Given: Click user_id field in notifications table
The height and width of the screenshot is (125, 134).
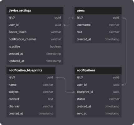Looking at the screenshot, I should (98, 85).
